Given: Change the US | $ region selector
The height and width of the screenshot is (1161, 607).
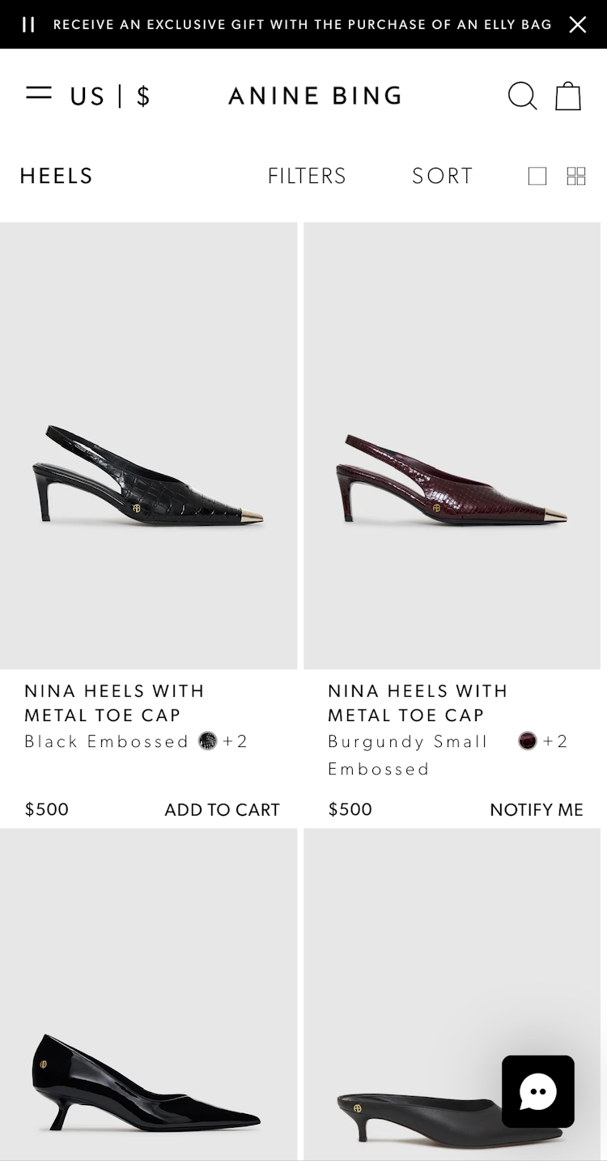Looking at the screenshot, I should 110,96.
